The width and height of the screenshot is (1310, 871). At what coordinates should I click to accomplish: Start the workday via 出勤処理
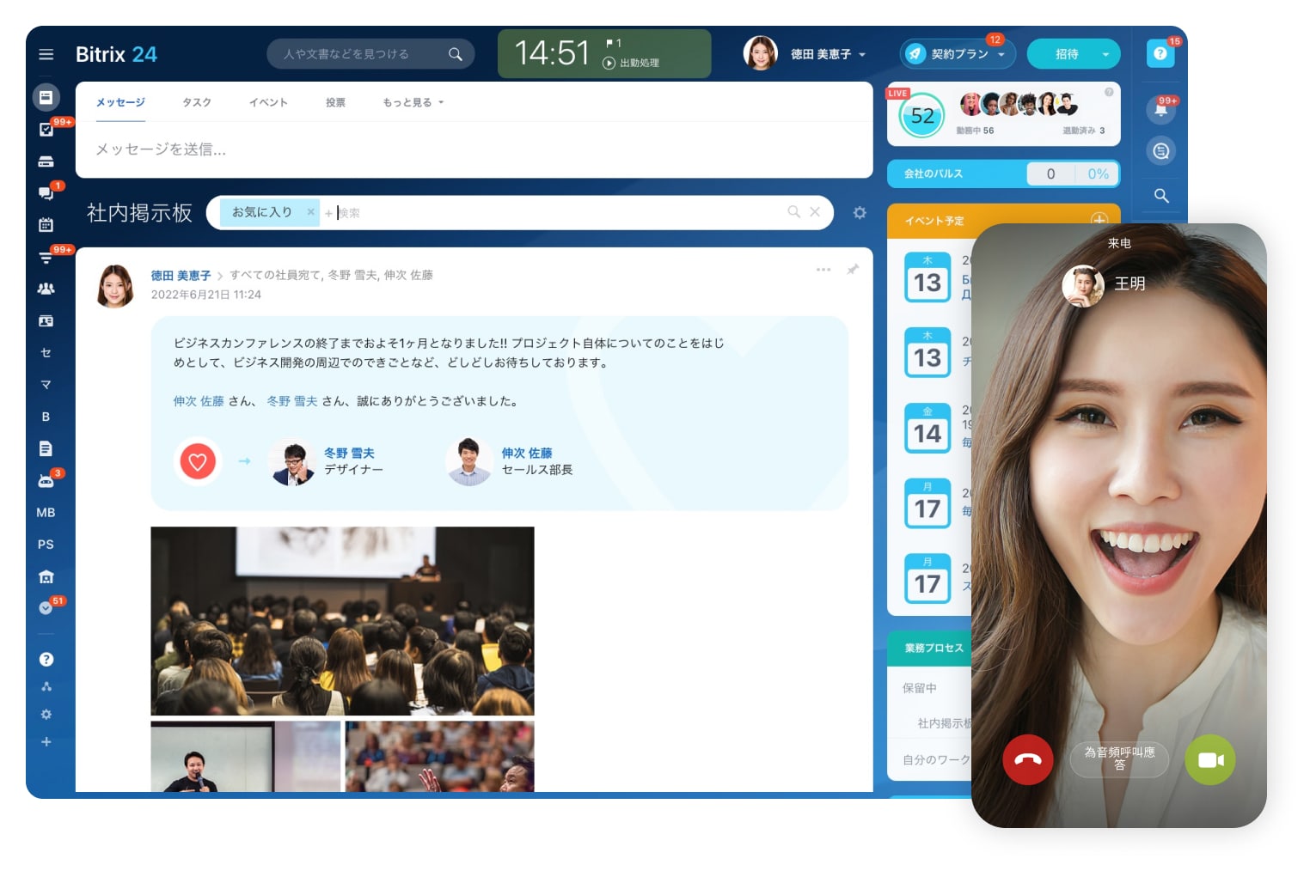(x=632, y=63)
